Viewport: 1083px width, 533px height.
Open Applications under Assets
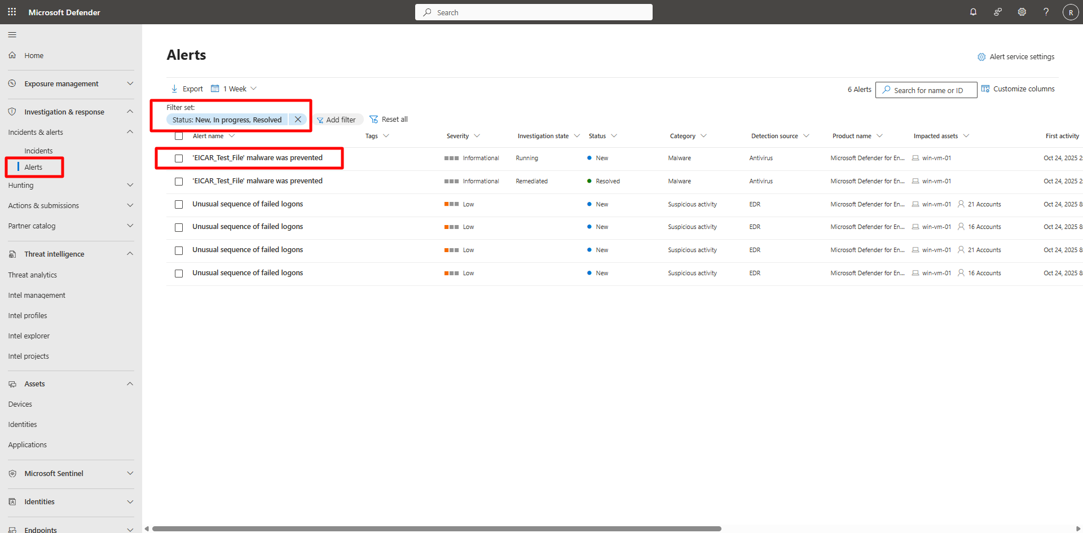coord(28,444)
